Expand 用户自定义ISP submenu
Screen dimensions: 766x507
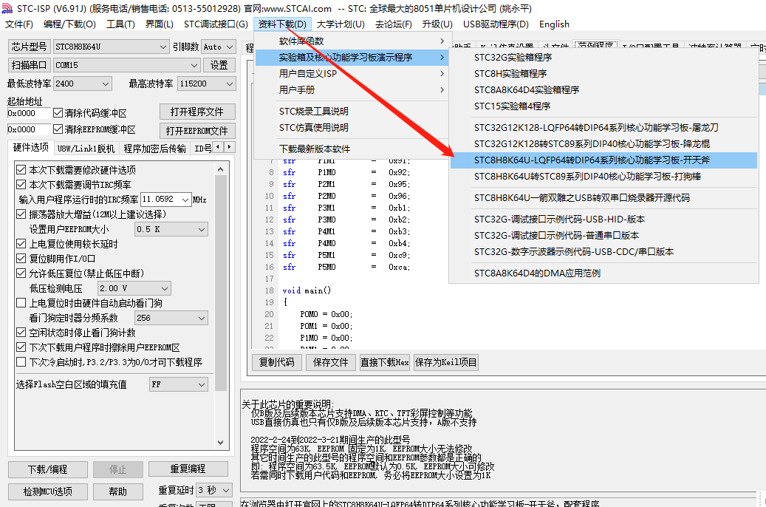coord(352,74)
